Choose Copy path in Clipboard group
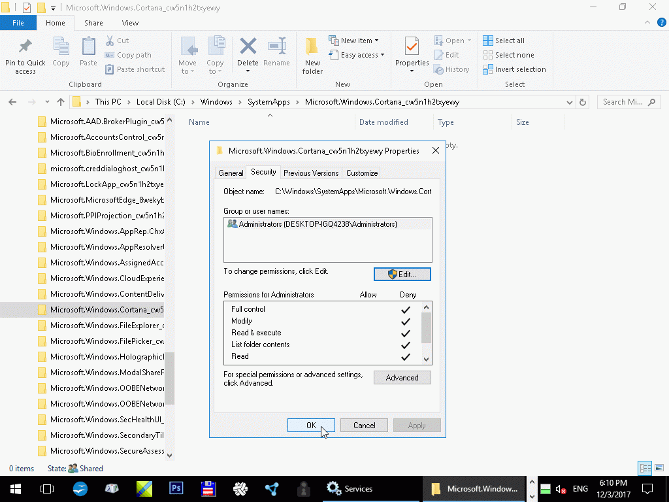Image resolution: width=669 pixels, height=502 pixels. 128,55
